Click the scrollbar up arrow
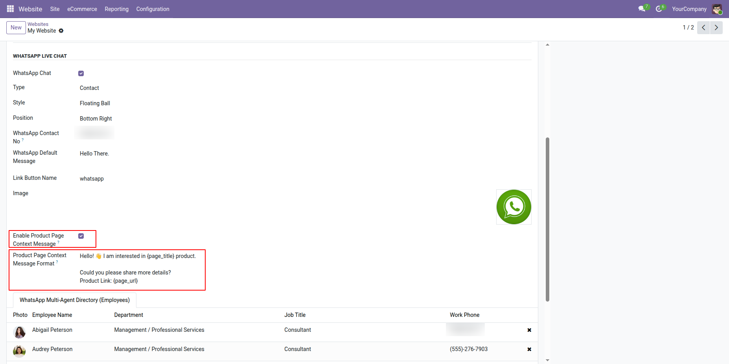The height and width of the screenshot is (364, 729). click(547, 45)
